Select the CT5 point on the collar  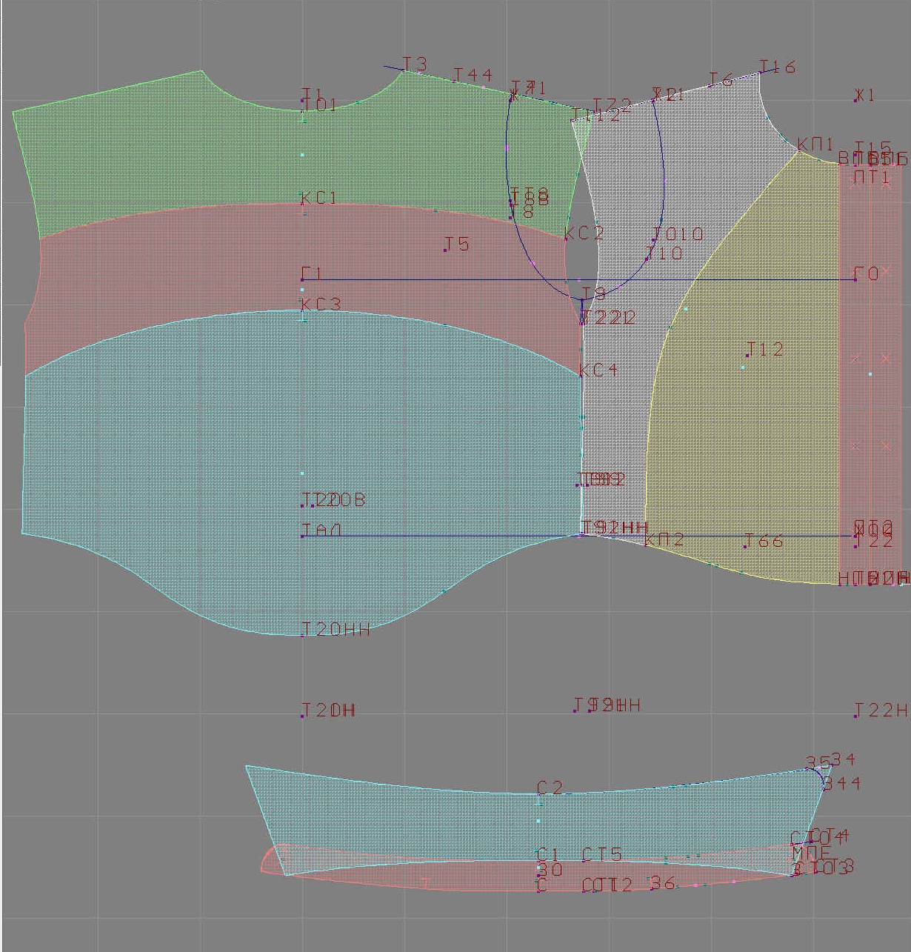pyautogui.click(x=584, y=861)
